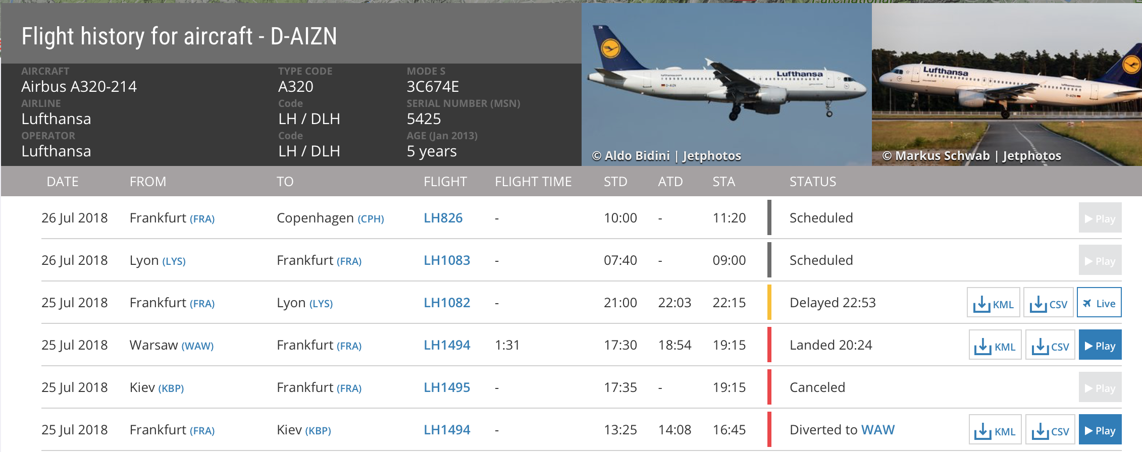
Task: Open Kiev (KBP) destination airport link
Action: [x=318, y=431]
